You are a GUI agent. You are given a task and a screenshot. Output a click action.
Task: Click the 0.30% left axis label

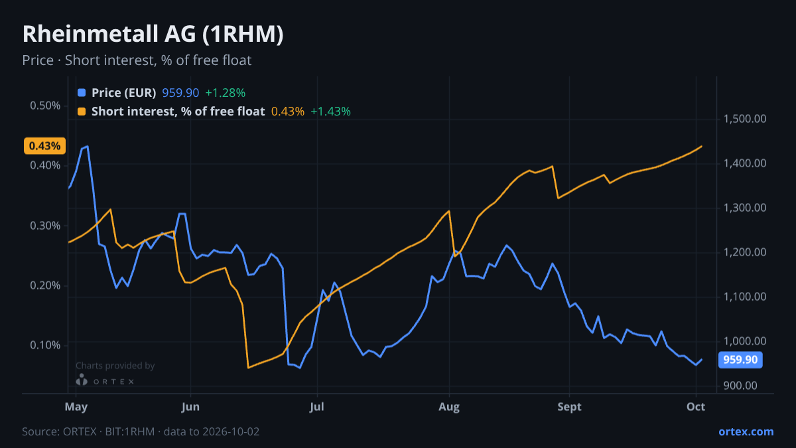point(45,225)
